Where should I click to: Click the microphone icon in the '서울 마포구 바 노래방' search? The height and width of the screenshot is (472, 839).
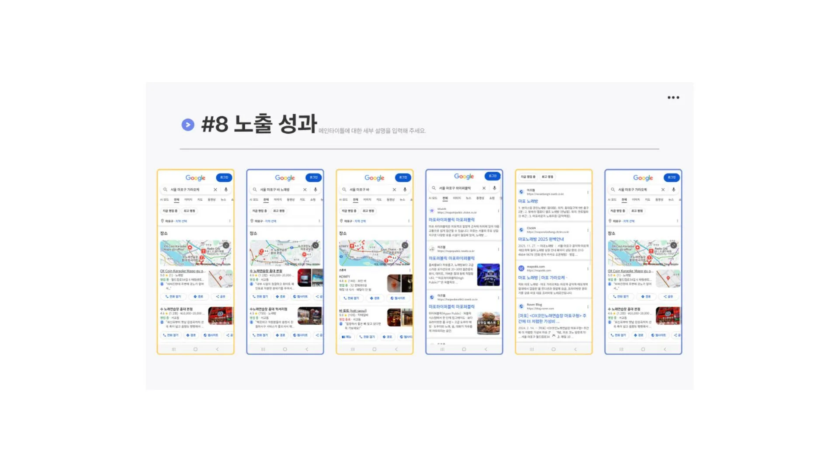315,190
